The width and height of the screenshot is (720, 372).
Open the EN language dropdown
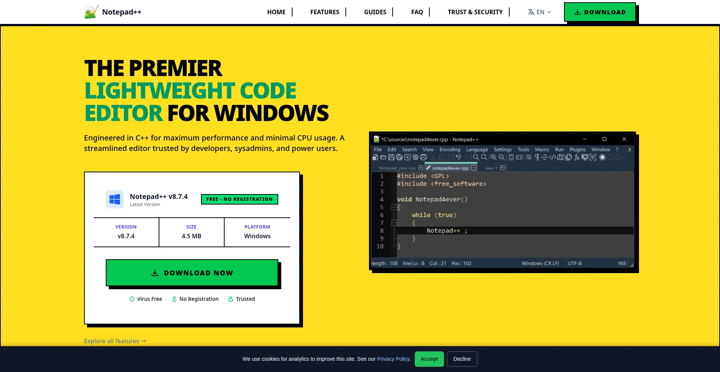click(540, 12)
